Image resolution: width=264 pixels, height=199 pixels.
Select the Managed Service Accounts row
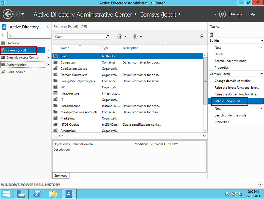pyautogui.click(x=127, y=112)
